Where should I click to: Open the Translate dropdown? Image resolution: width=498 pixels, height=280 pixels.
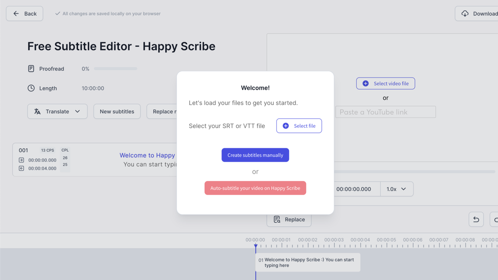(57, 111)
